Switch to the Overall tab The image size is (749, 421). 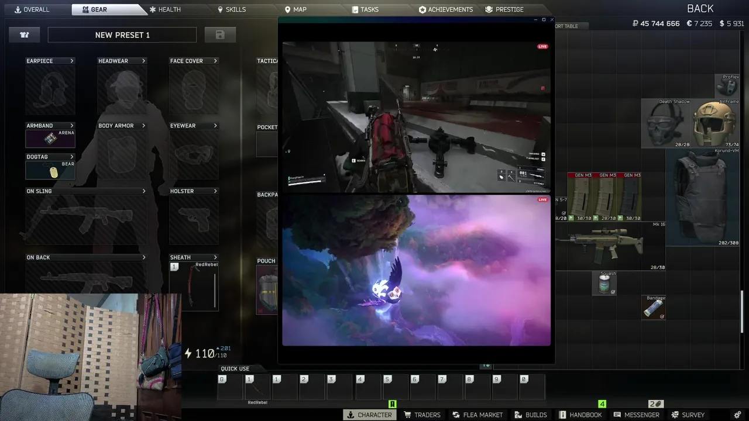point(33,9)
